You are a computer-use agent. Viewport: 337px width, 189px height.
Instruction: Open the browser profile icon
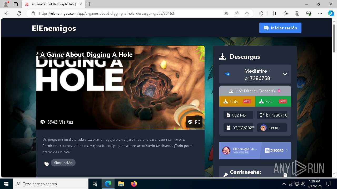6,4
